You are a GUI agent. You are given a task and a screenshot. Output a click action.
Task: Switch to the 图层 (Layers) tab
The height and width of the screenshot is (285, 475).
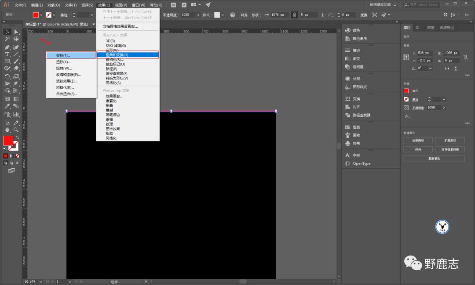[x=431, y=28]
